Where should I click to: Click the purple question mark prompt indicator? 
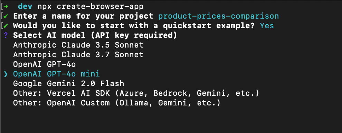pyautogui.click(x=6, y=35)
